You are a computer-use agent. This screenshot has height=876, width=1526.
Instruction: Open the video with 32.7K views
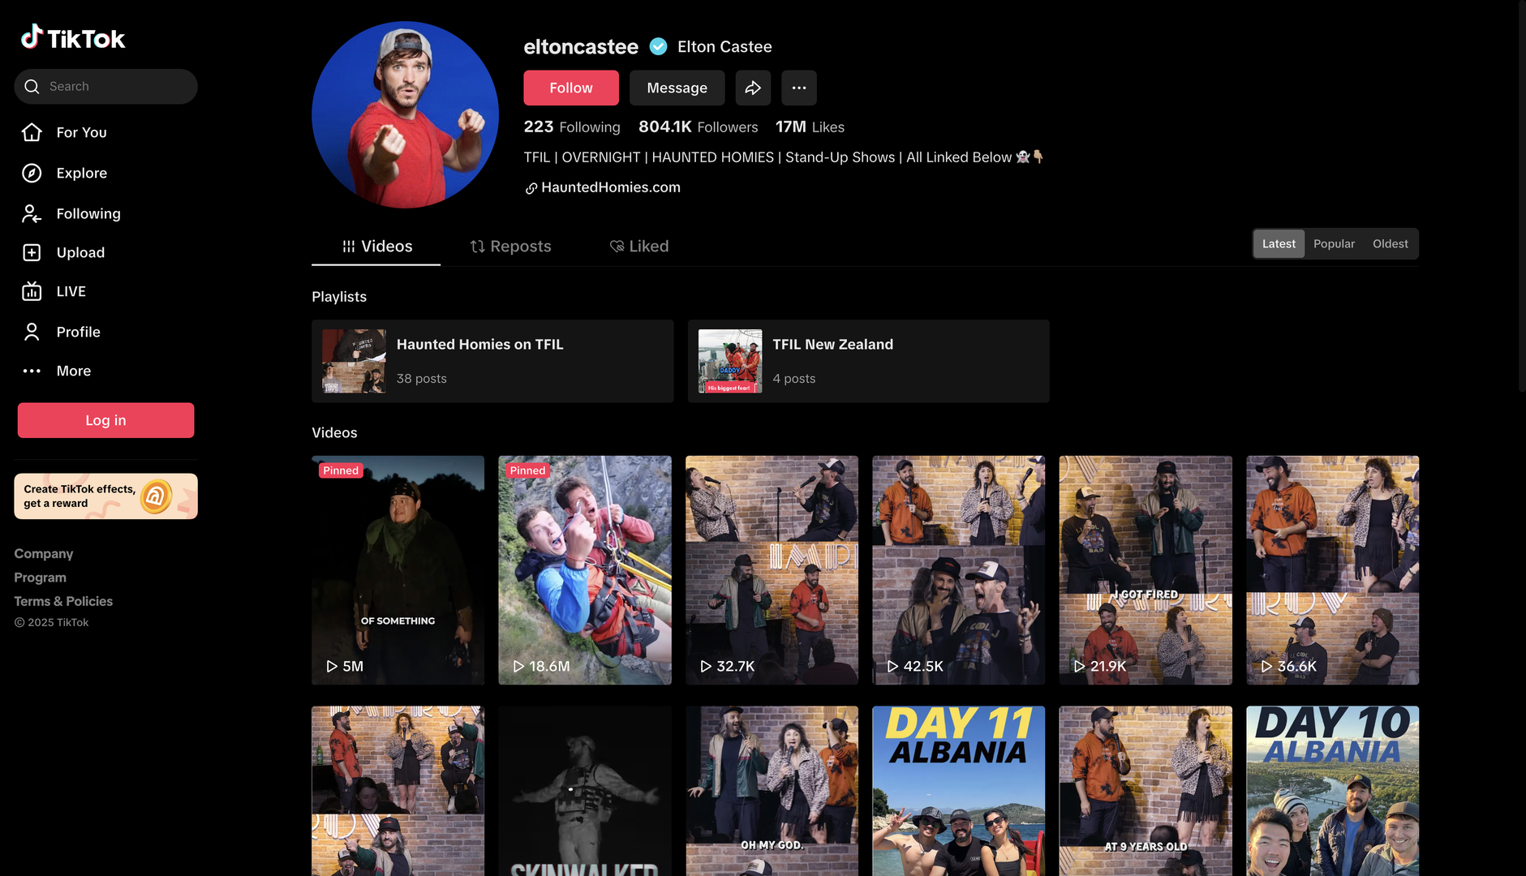point(772,570)
